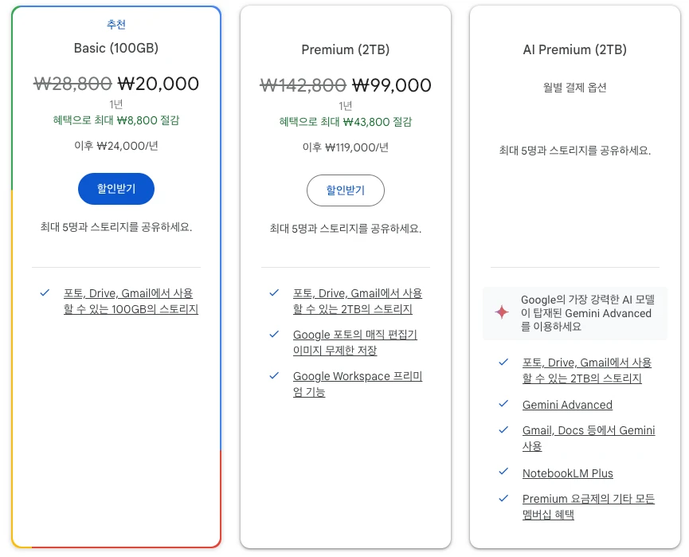This screenshot has height=557, width=689.
Task: Select the AI Premium (2TB) plan title
Action: (x=575, y=49)
